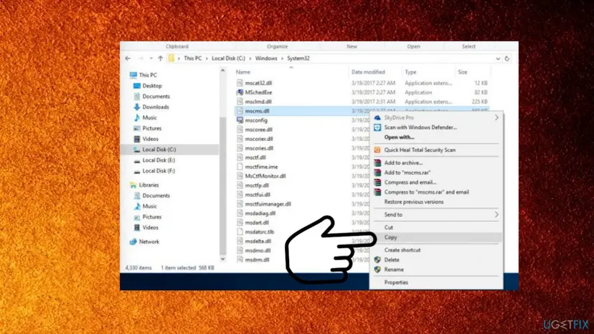Viewport: 594px width, 334px height.
Task: Open Documents under Libraries
Action: (x=151, y=196)
